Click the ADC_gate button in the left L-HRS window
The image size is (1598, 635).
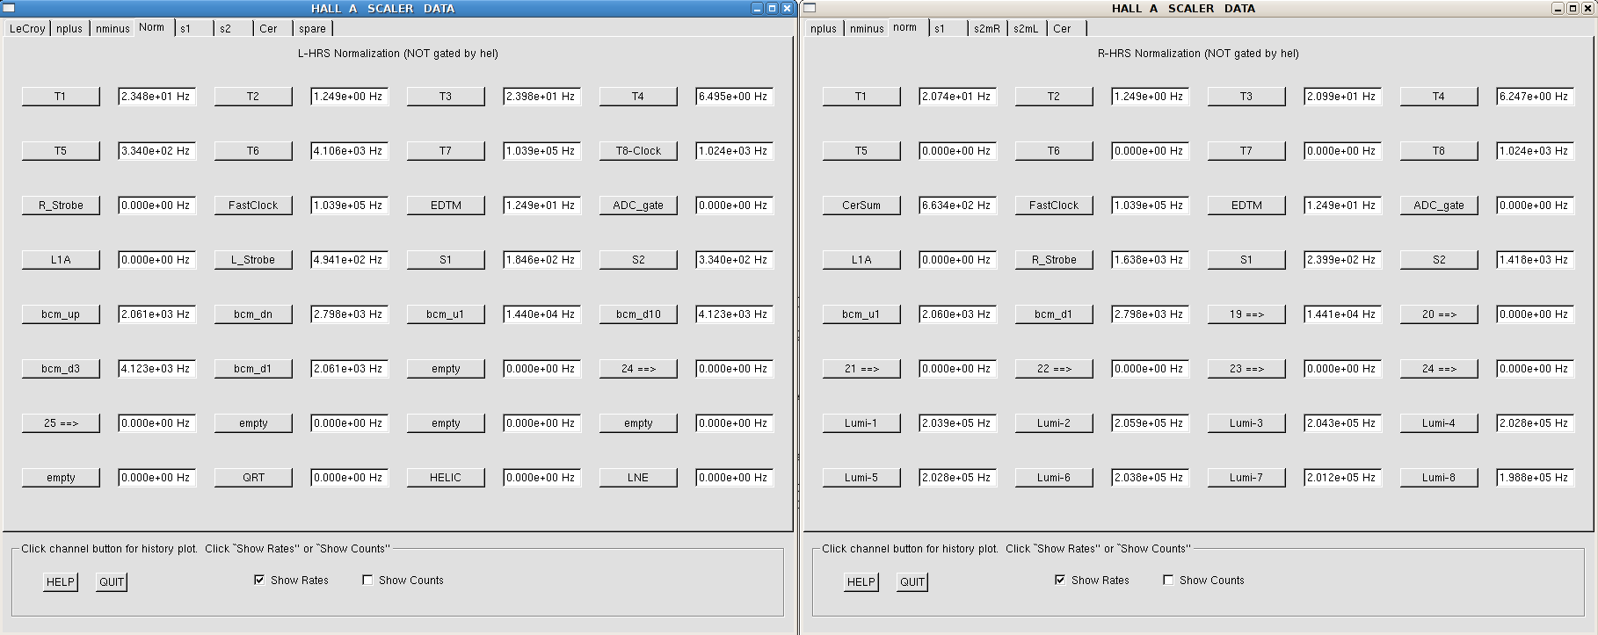click(638, 206)
